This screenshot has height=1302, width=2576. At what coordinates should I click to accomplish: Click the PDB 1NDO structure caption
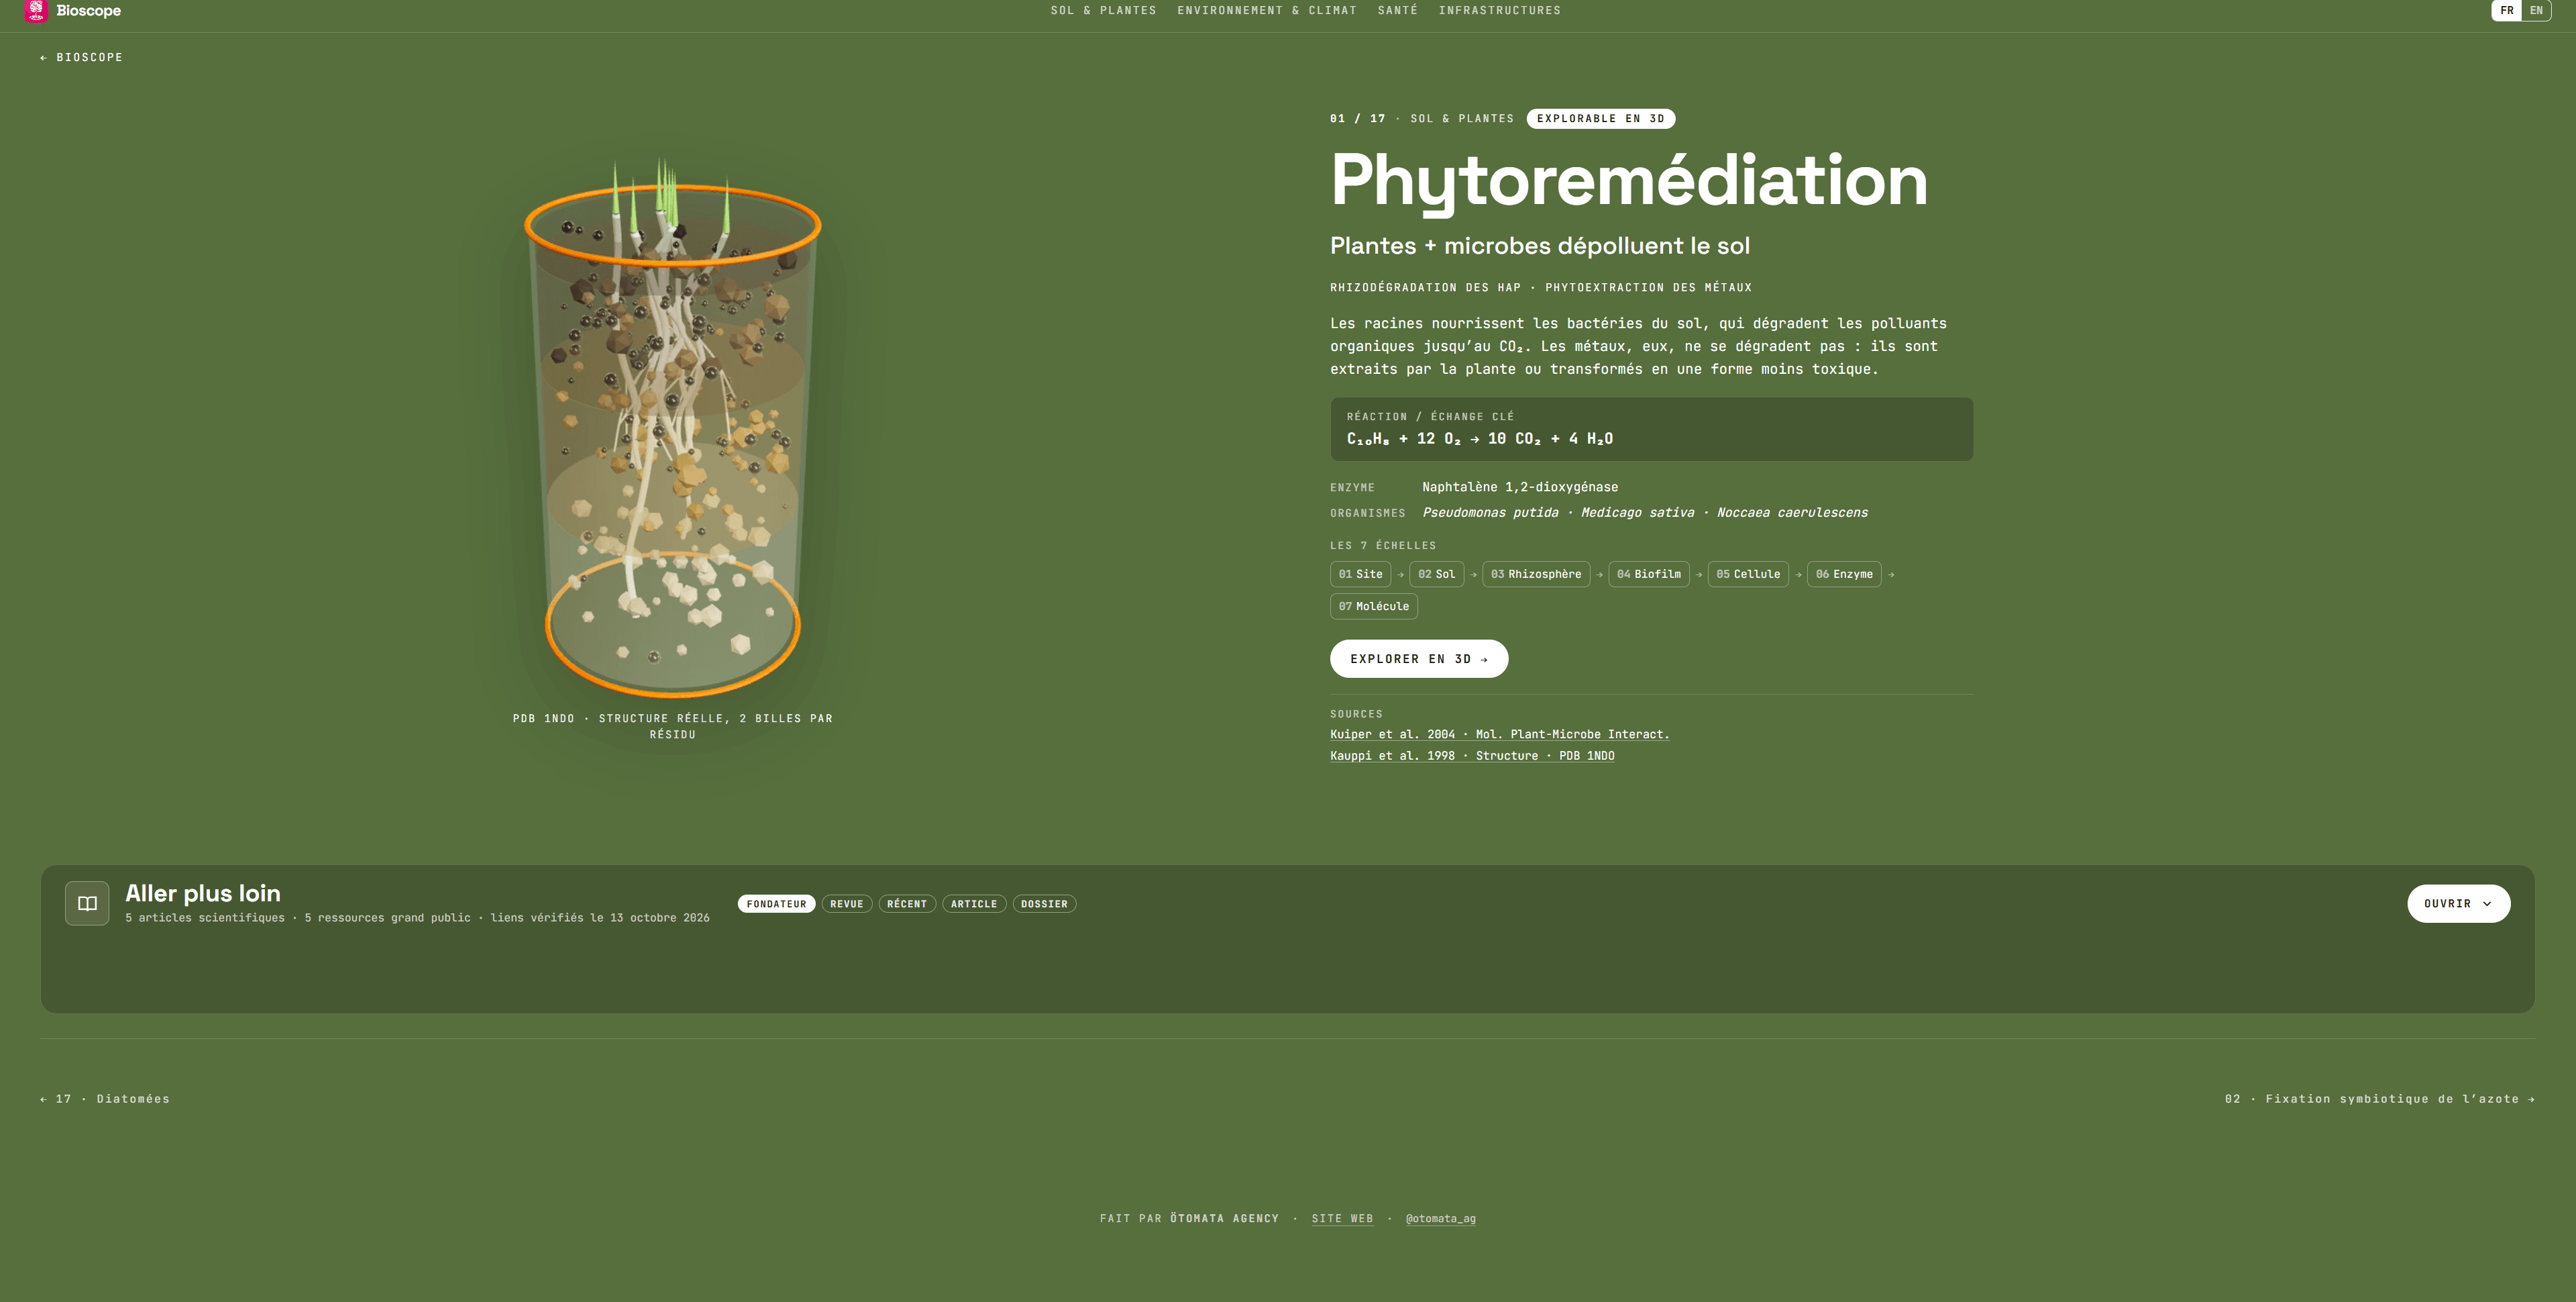point(672,727)
